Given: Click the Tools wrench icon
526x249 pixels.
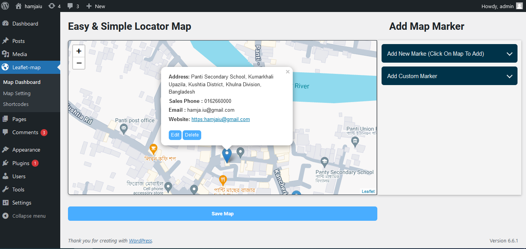Looking at the screenshot, I should pos(5,189).
